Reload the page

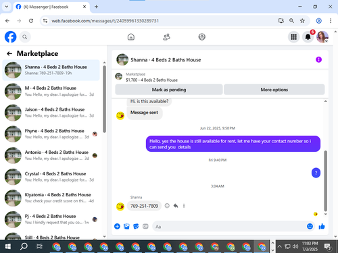point(31,21)
